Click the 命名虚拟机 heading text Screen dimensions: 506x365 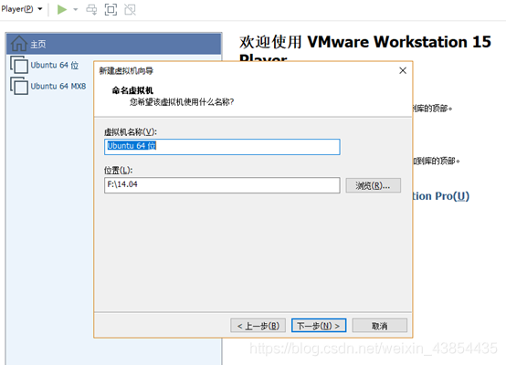132,90
